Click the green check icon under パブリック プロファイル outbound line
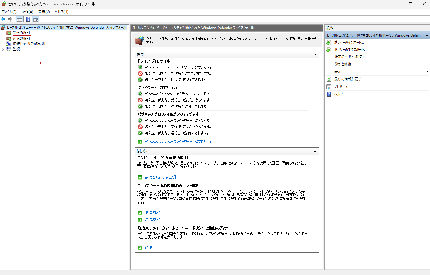The image size is (430, 275). pyautogui.click(x=140, y=133)
